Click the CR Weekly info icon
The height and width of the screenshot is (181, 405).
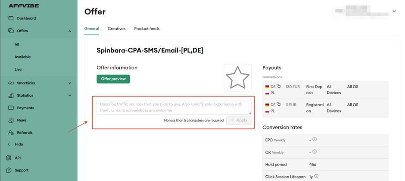[x=315, y=152]
